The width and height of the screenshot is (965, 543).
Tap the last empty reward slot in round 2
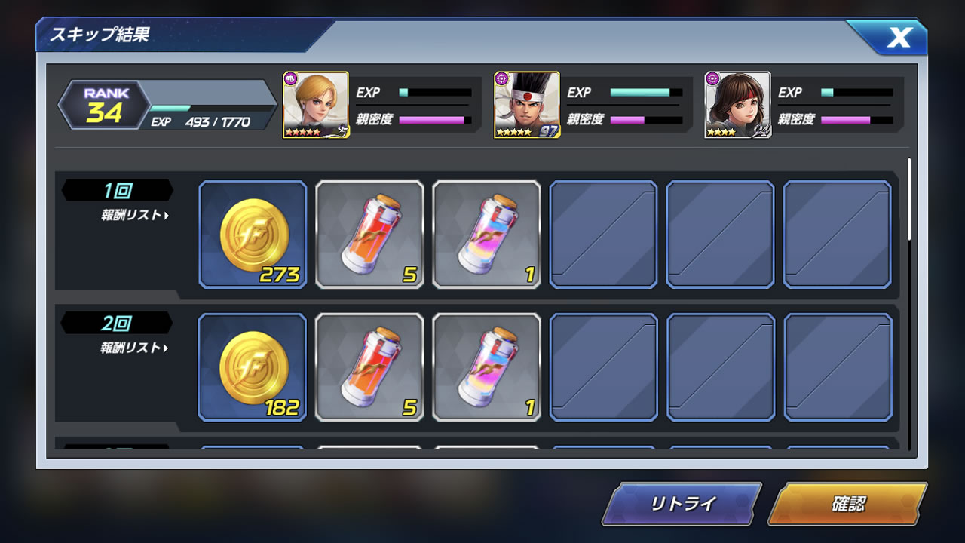point(838,367)
